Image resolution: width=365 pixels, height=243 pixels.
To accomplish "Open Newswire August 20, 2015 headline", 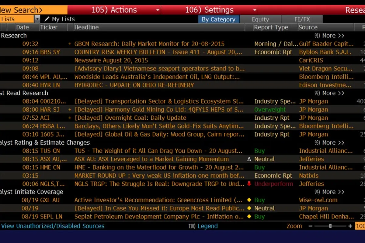I will point(111,60).
